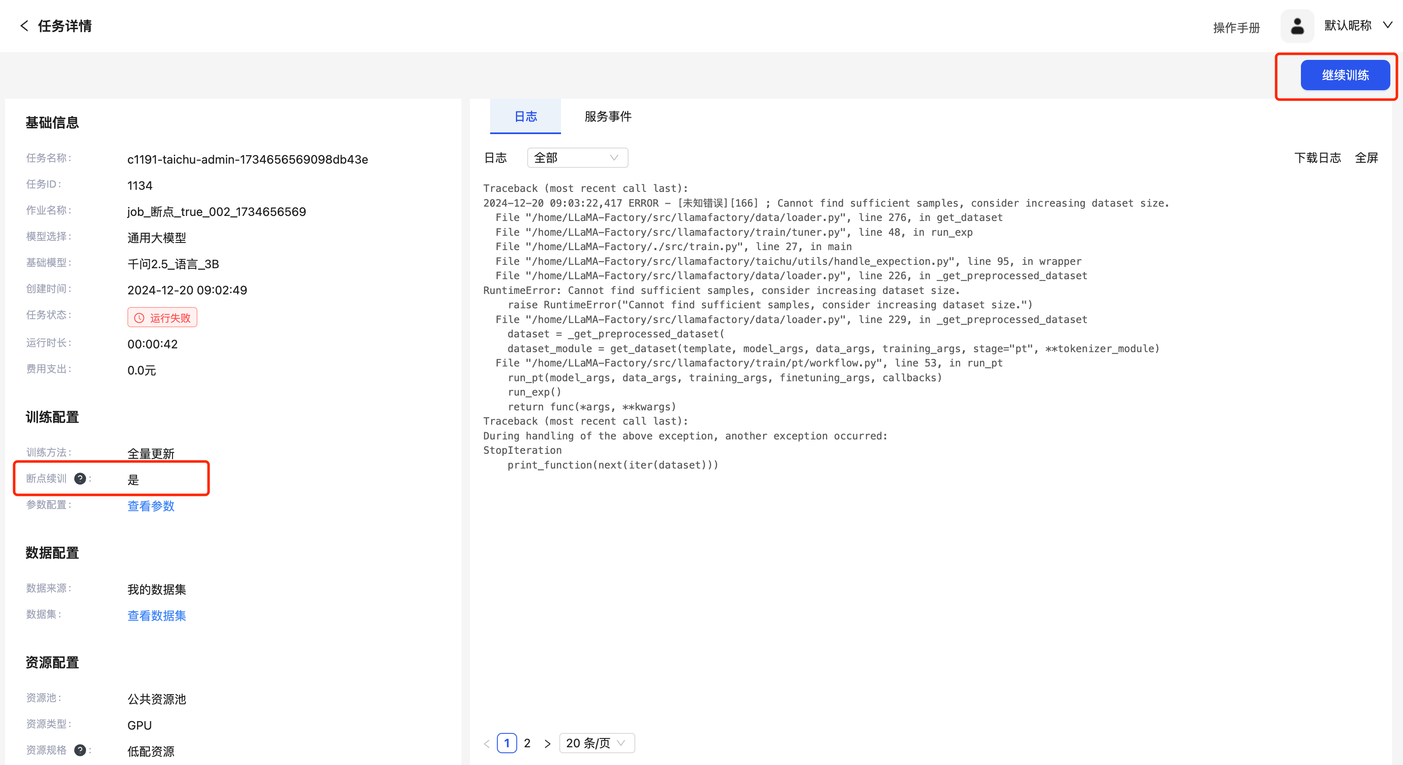Open the 操作手册 link
The image size is (1403, 765).
1236,28
